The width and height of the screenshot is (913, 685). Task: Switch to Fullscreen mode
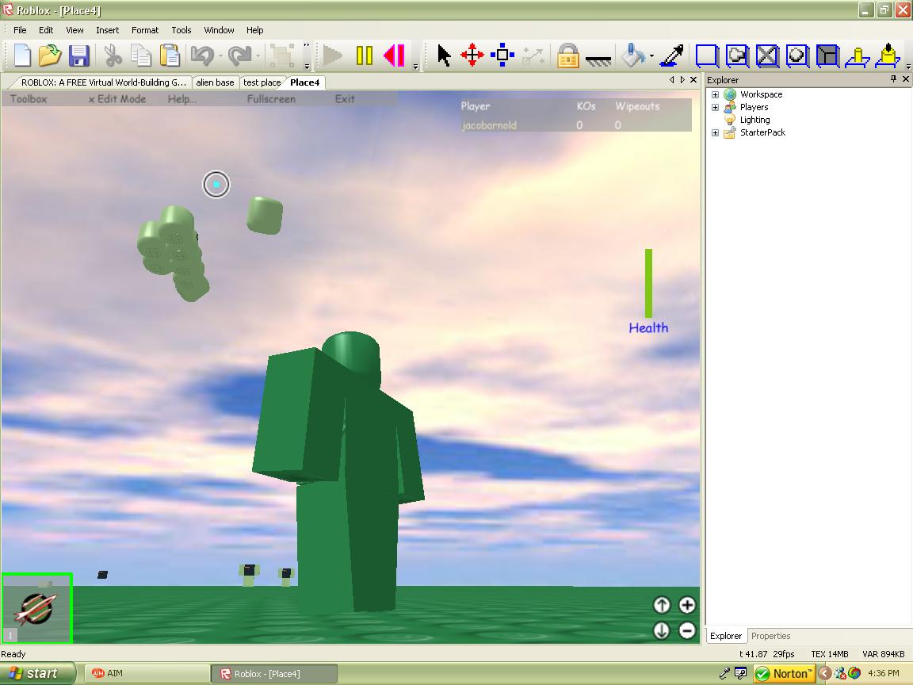click(273, 98)
